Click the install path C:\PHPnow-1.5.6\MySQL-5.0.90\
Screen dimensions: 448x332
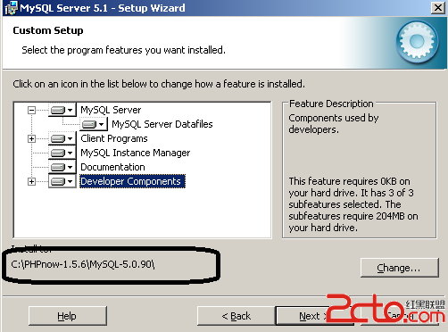(x=83, y=264)
